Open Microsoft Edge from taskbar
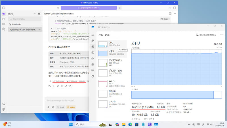Screen dimensions: 227x128 point(130,125)
